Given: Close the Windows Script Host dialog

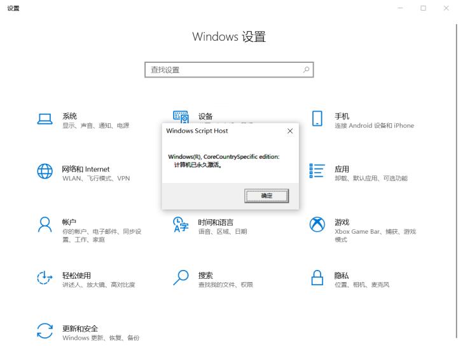Looking at the screenshot, I should pos(290,131).
